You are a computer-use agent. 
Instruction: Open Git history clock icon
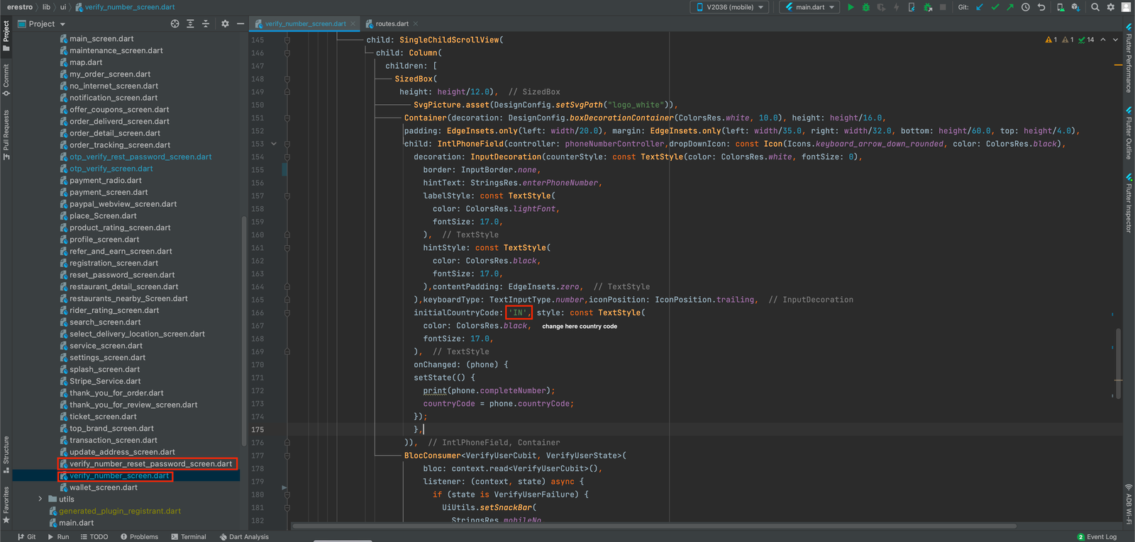1025,7
